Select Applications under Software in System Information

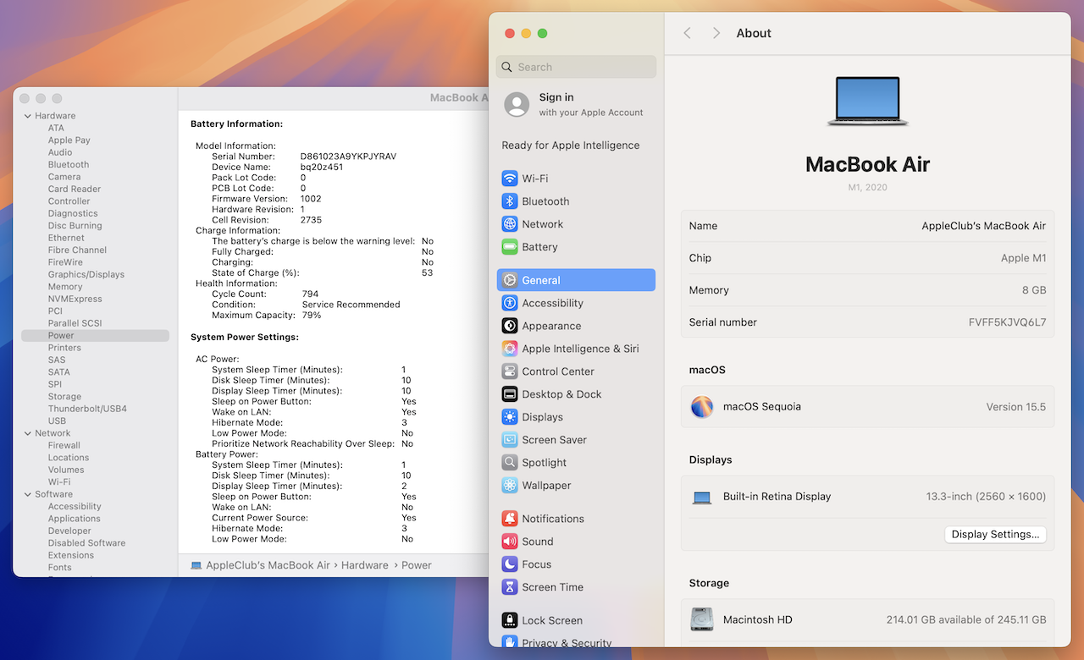[x=75, y=519]
